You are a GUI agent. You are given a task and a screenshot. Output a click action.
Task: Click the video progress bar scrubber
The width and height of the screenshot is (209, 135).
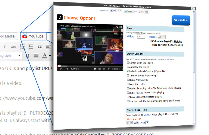(59, 66)
